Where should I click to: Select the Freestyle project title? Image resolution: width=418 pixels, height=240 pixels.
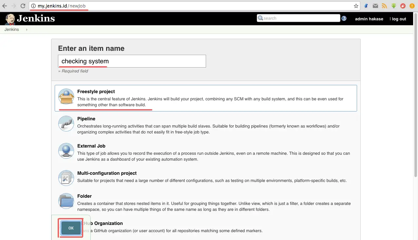click(96, 91)
